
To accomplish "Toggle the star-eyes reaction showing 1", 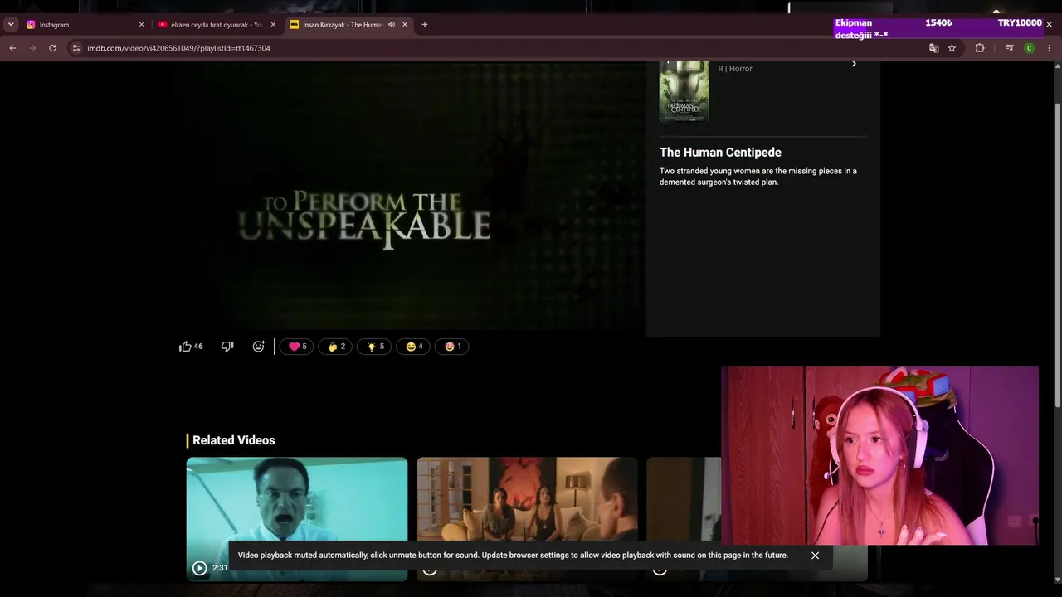I will coord(452,347).
